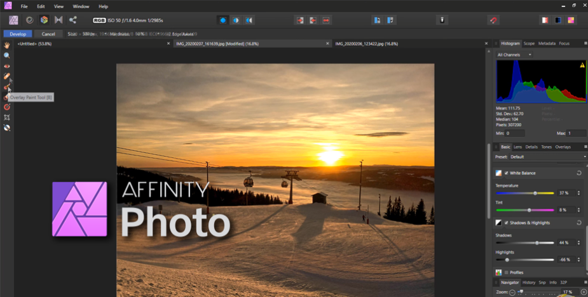This screenshot has height=297, width=588.
Task: Reset the Shadows & Highlights adjustments
Action: (x=579, y=223)
